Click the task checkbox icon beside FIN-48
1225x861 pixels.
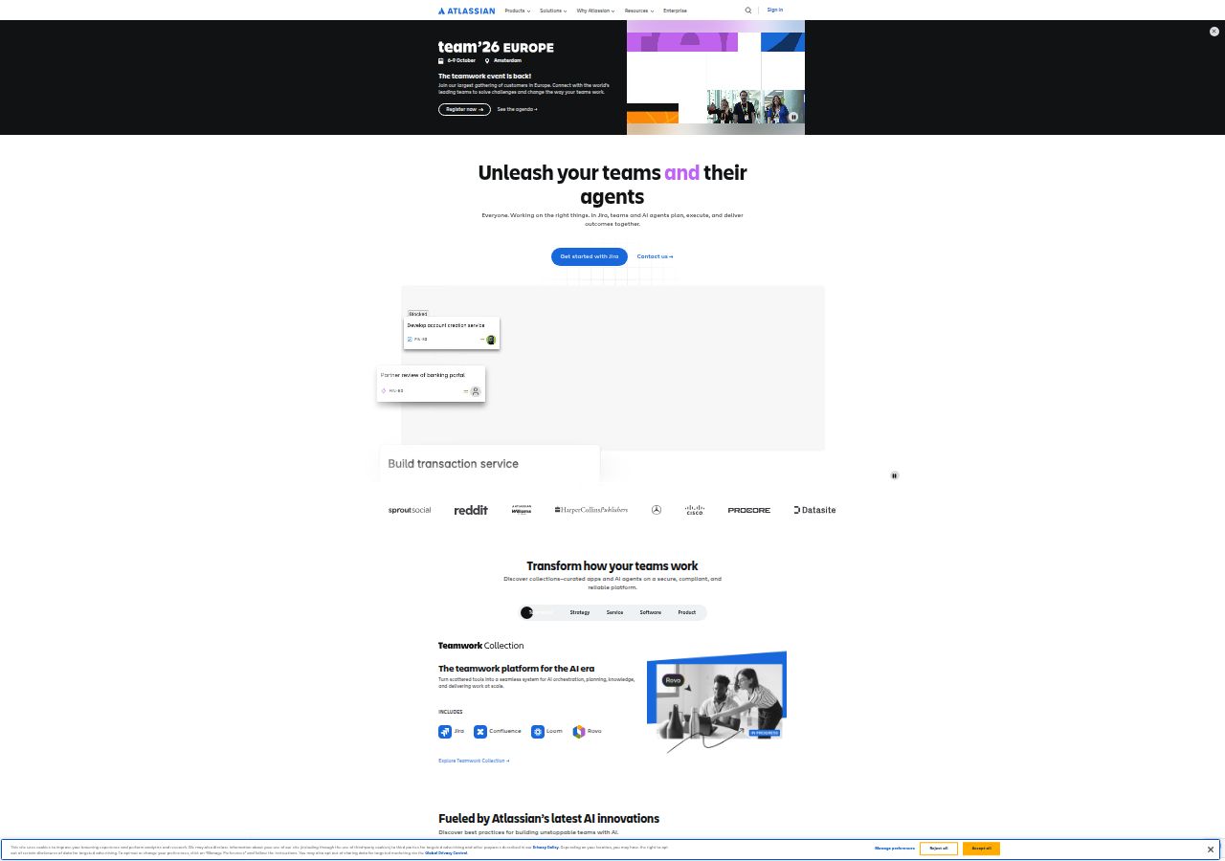(410, 340)
